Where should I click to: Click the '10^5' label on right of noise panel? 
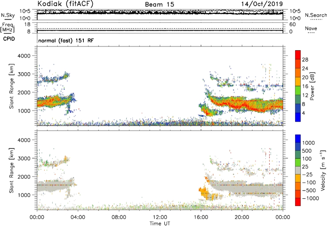coord(295,11)
